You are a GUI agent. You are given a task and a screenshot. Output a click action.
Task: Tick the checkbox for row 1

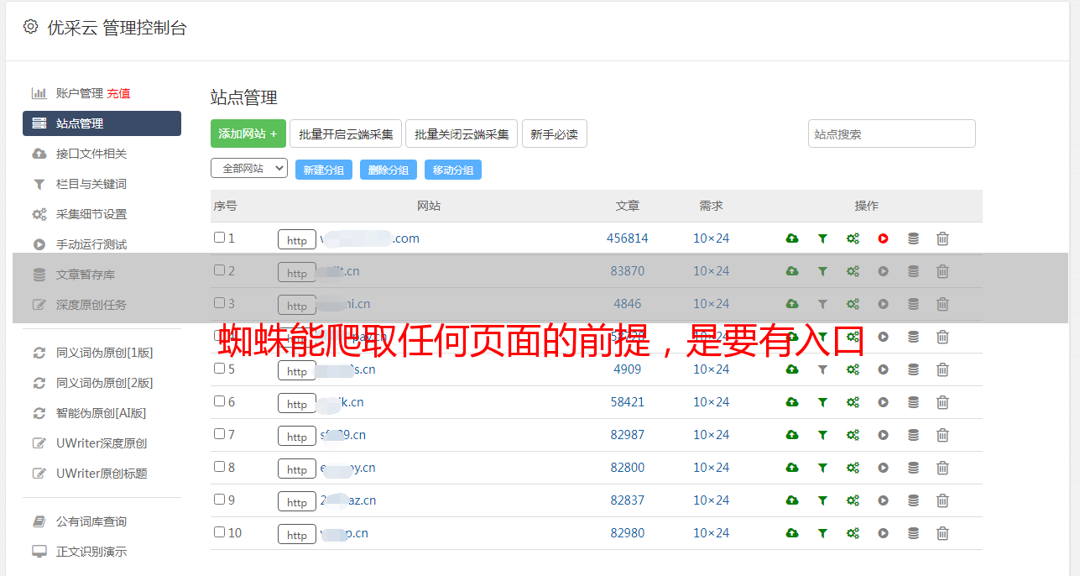pos(219,238)
